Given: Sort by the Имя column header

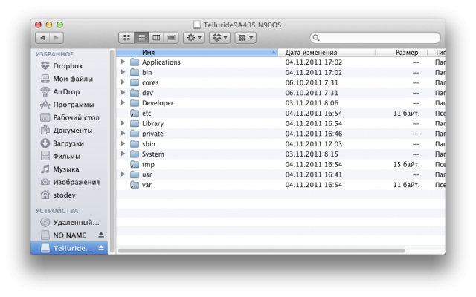Looking at the screenshot, I should (x=197, y=53).
